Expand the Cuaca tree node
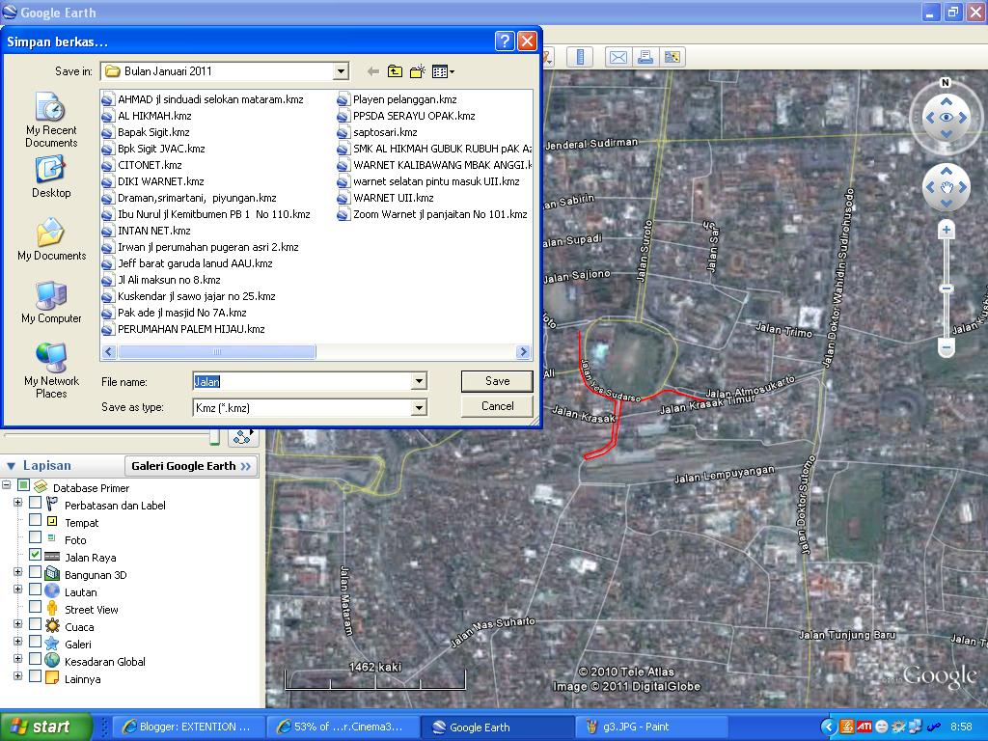Viewport: 988px width, 741px height. (x=17, y=624)
